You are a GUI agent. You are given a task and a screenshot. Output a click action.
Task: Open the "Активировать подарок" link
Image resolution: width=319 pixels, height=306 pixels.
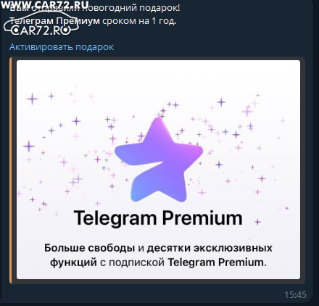[x=62, y=47]
